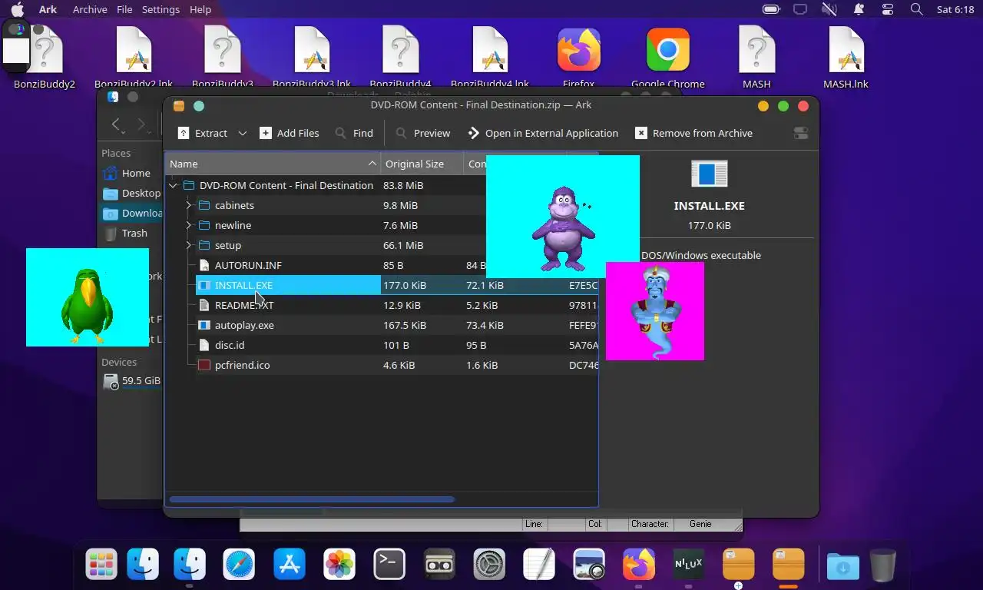Image resolution: width=983 pixels, height=590 pixels.
Task: Click the purple Bonzi gorilla character
Action: pyautogui.click(x=563, y=227)
